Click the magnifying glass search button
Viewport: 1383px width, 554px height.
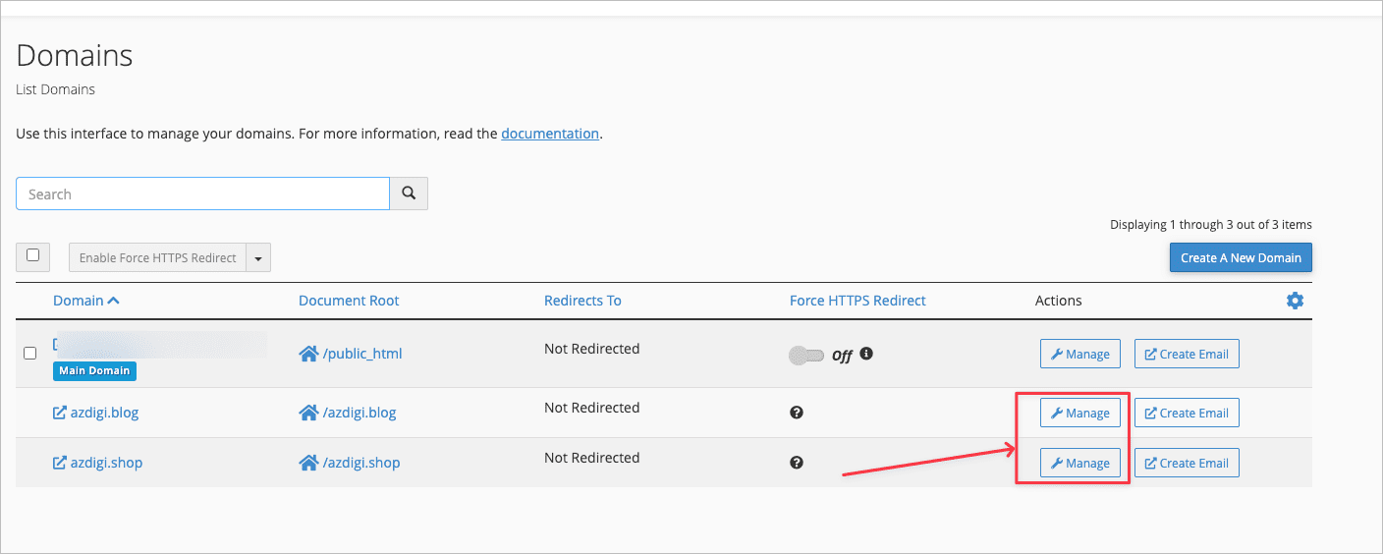(x=409, y=194)
